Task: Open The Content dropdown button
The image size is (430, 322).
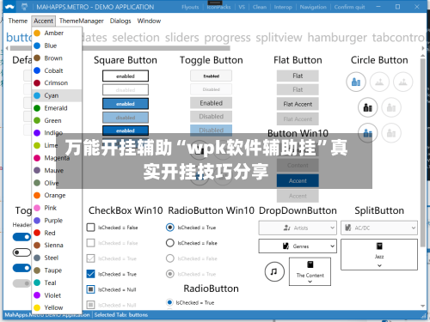Action: point(310,271)
